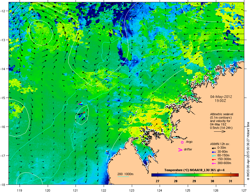Click the magenta 300-600m legend arrow
Viewport: 250px width, 193px height.
point(213,163)
